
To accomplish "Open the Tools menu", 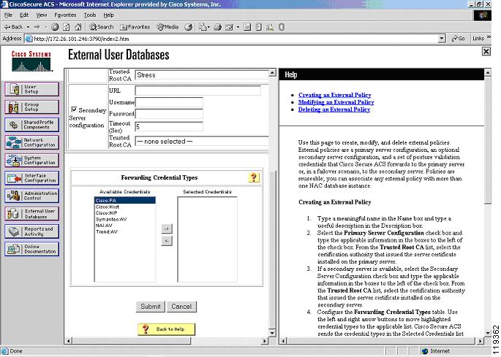I will point(90,15).
